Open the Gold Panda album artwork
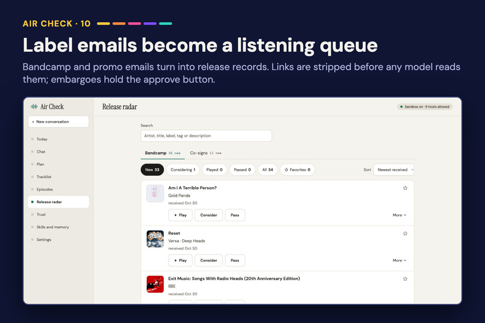This screenshot has height=323, width=485. 155,194
